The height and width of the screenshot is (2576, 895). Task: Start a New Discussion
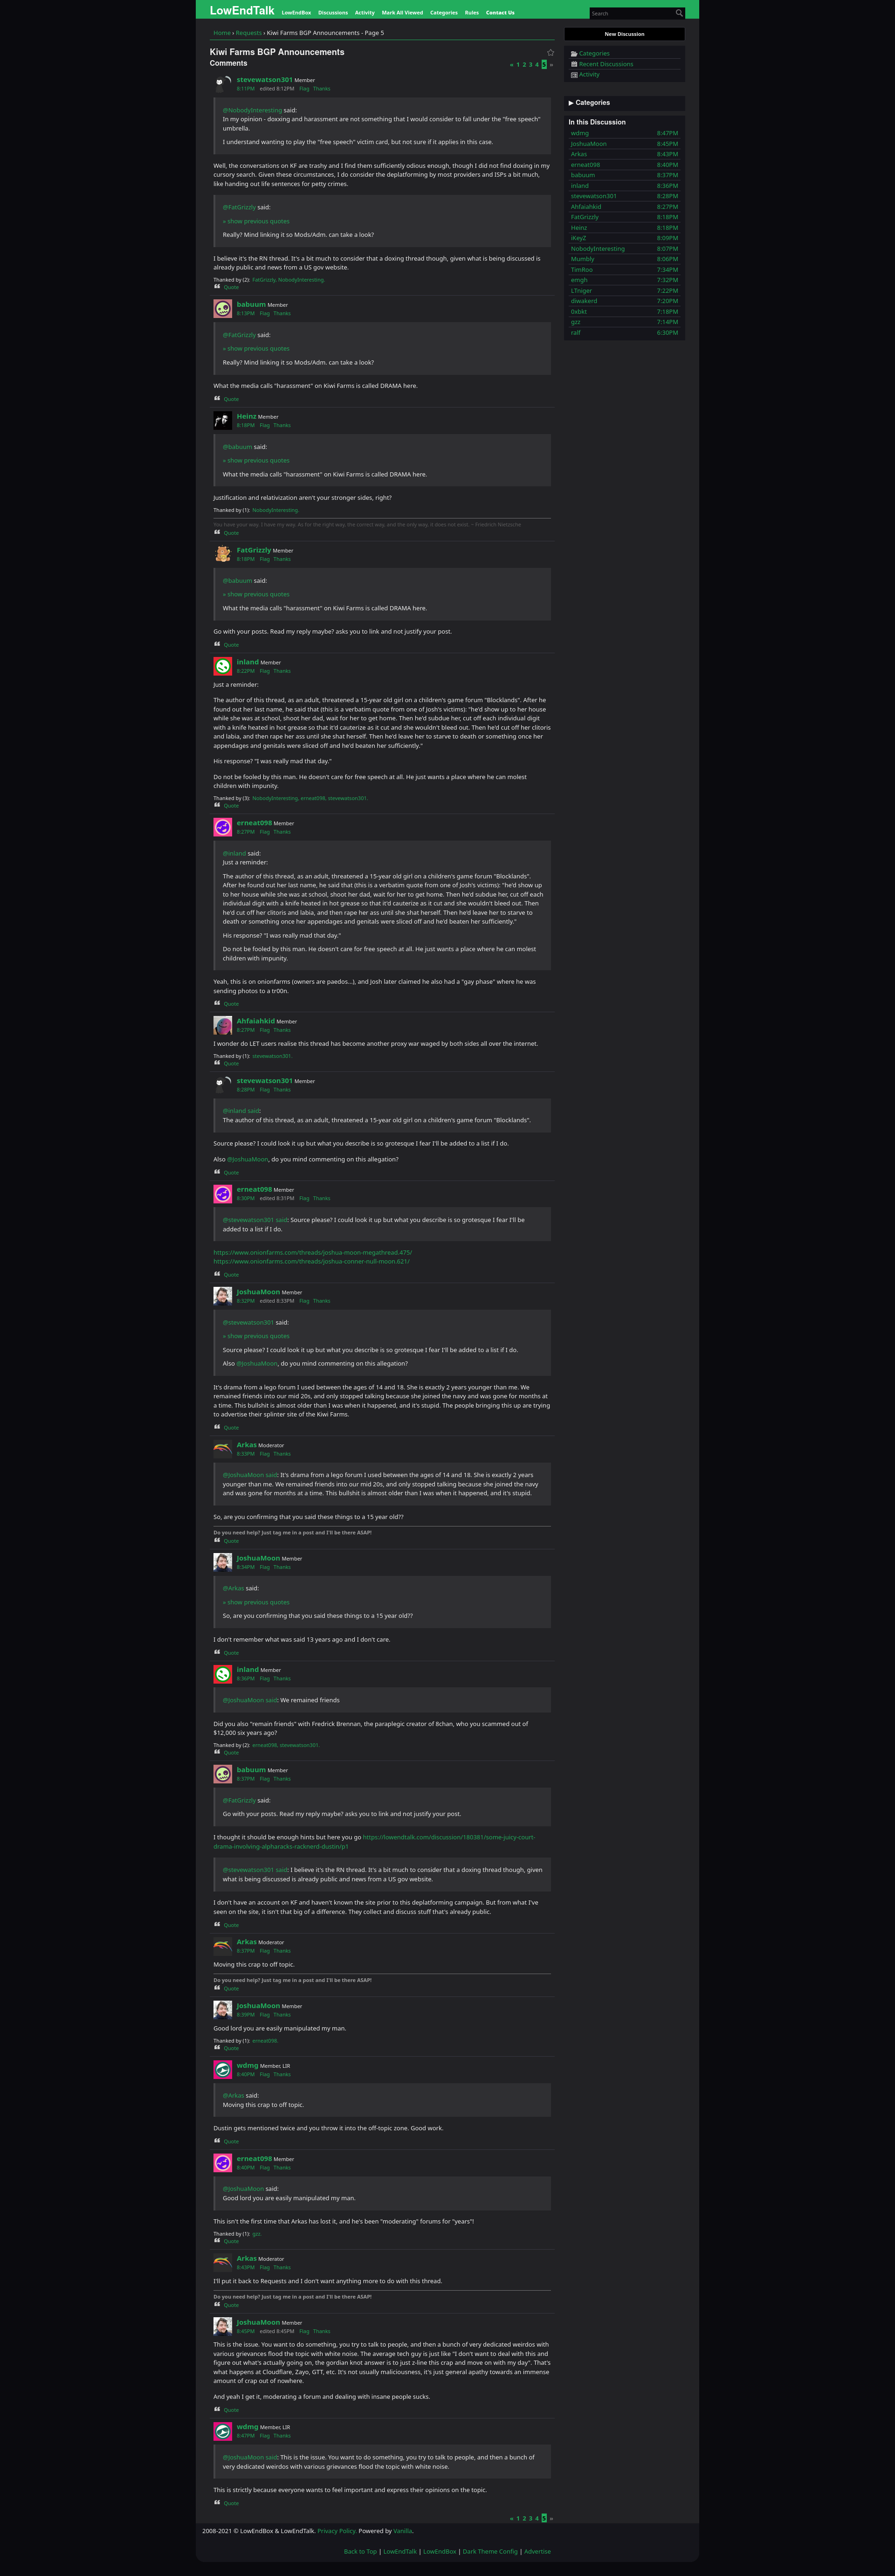click(625, 34)
